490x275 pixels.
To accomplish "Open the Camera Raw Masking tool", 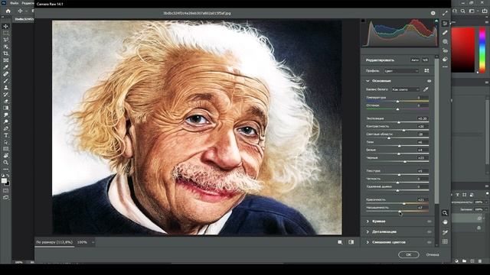I will pos(445,41).
